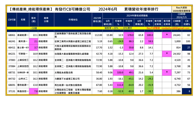Select the green -24.9 monthly growth cell
The width and height of the screenshot is (196, 138).
pos(118,41)
